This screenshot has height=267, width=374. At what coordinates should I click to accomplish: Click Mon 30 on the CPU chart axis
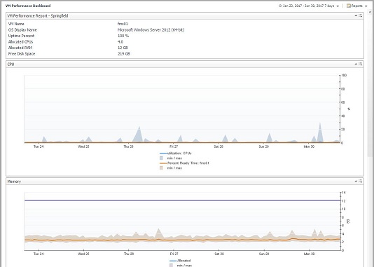pos(309,146)
